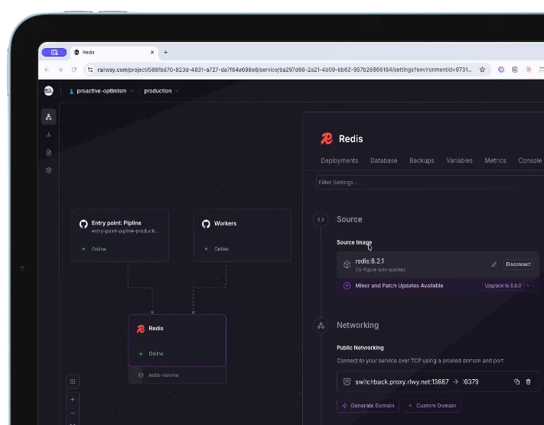Switch to the Backups tab

point(422,161)
